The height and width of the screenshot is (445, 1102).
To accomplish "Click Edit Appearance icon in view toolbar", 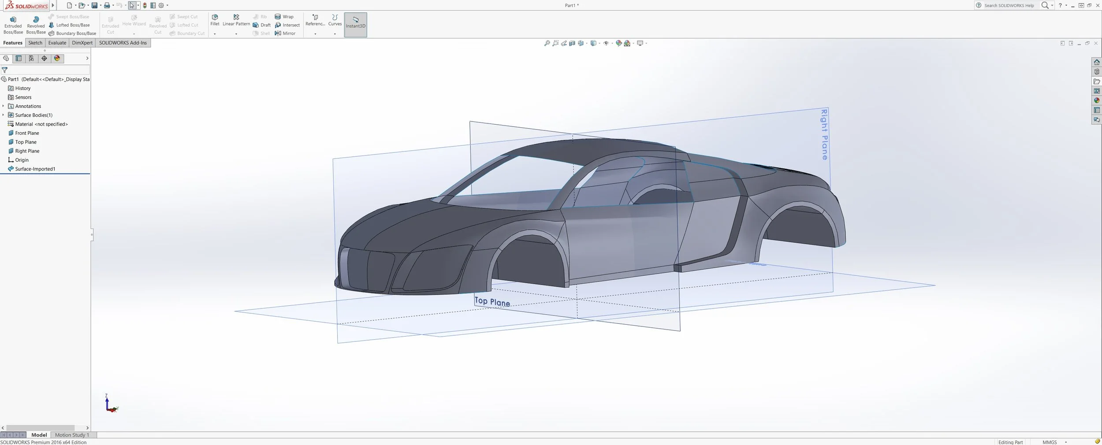I will [x=619, y=43].
